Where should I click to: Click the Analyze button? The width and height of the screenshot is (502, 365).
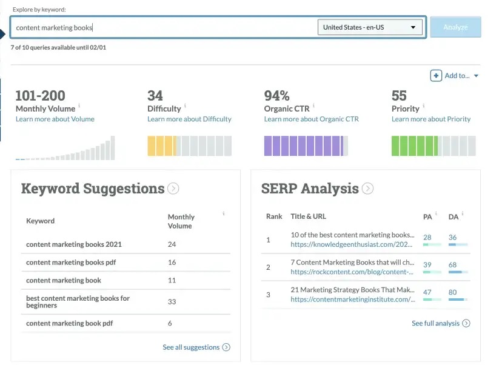455,27
